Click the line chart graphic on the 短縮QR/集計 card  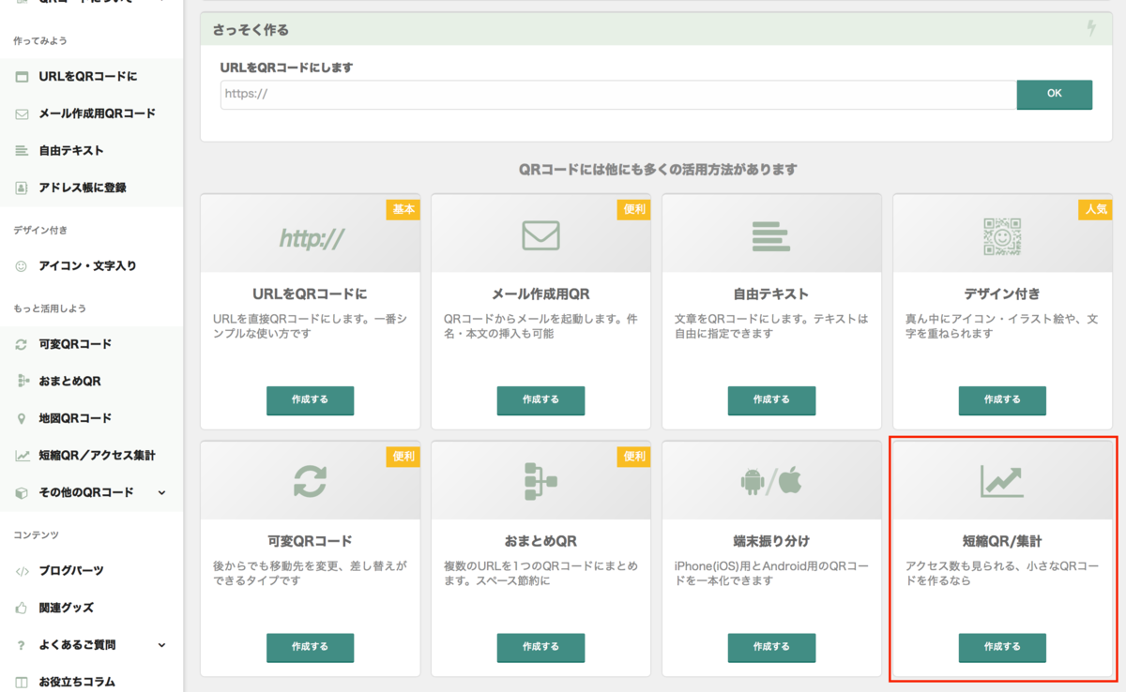tap(1002, 482)
